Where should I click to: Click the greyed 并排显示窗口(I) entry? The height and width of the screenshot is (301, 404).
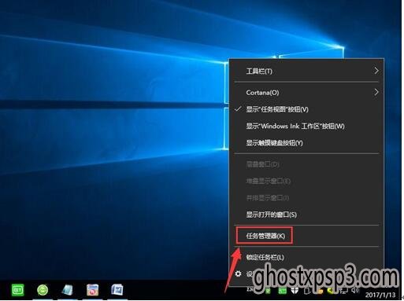tap(306, 198)
